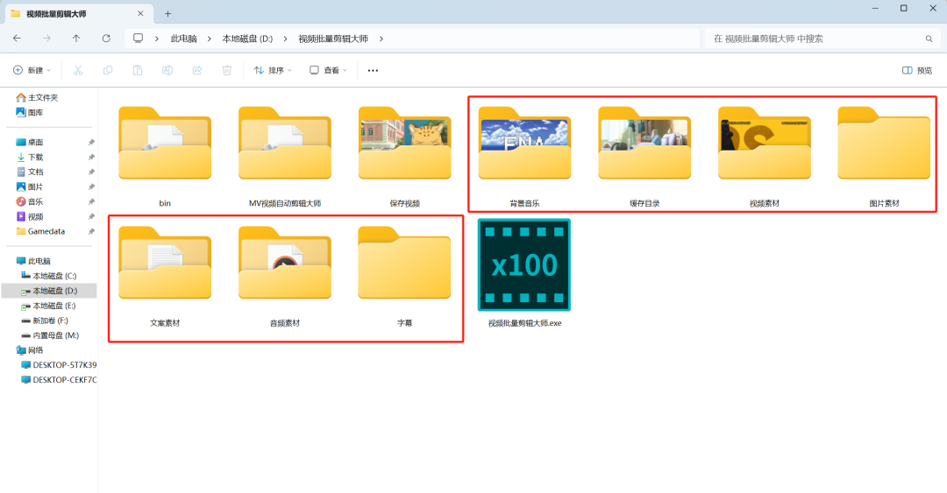This screenshot has width=947, height=493.
Task: Open the 缓存目录 folder
Action: (644, 144)
